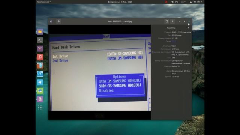
Task: Click the 'Redmi 3S' camera value
Action: (175, 66)
